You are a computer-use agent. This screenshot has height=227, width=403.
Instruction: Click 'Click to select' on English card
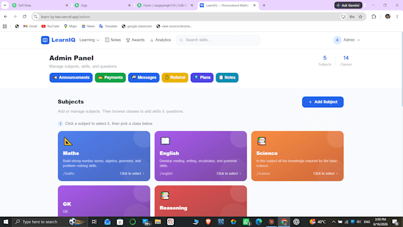(229, 174)
